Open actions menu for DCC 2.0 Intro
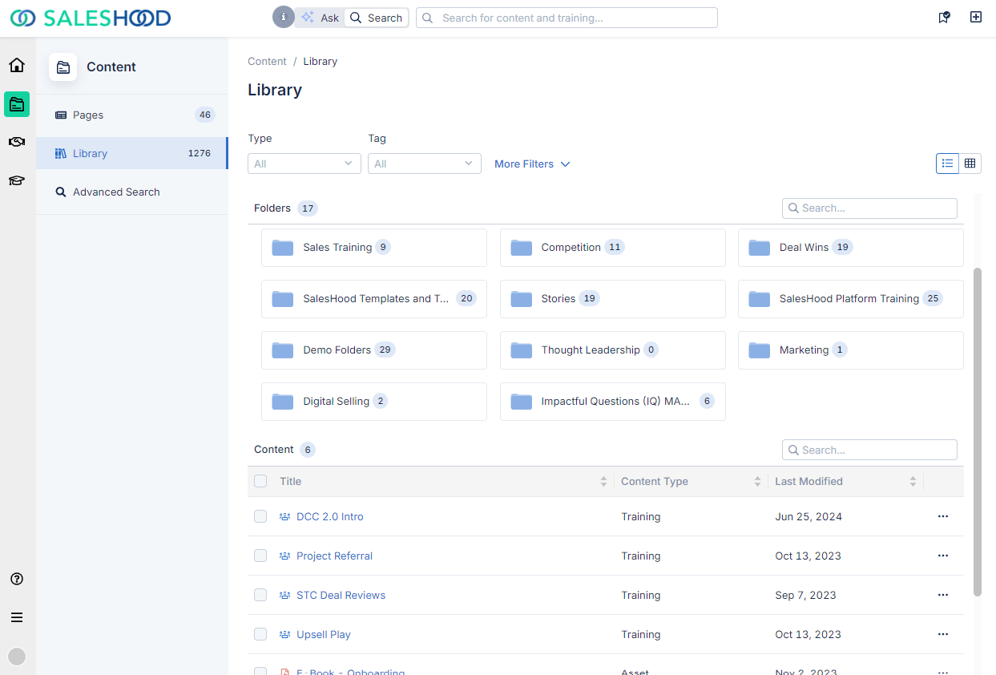This screenshot has width=996, height=675. (x=943, y=516)
